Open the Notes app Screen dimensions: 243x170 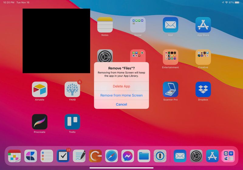point(105,25)
